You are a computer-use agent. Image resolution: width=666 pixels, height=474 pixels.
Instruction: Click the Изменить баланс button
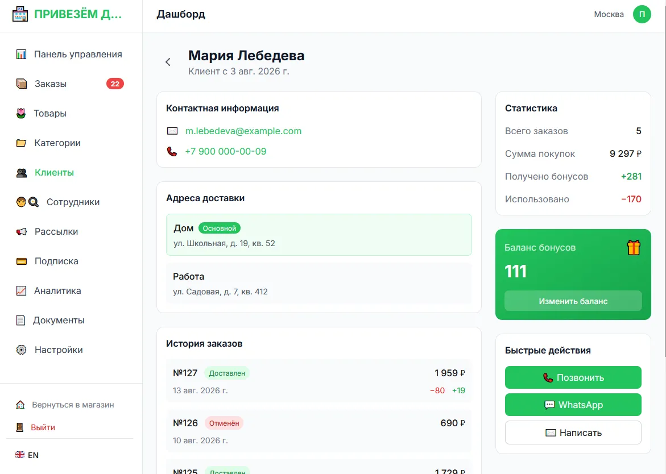(573, 301)
